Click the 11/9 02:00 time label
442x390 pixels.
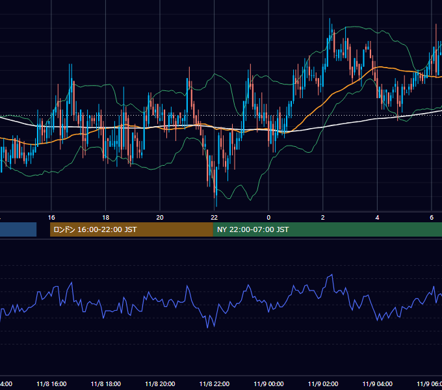pyautogui.click(x=323, y=383)
